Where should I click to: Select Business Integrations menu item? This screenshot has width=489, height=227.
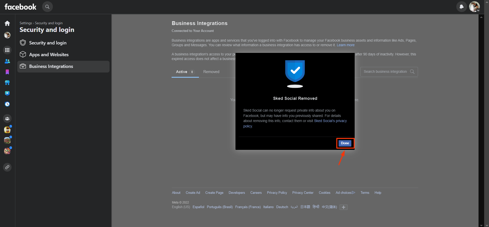tap(63, 66)
